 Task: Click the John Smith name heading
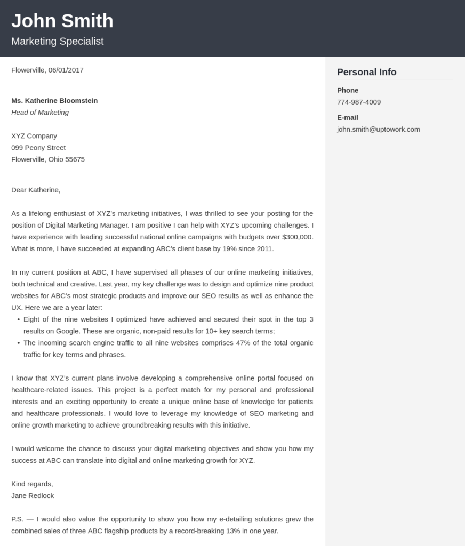(x=62, y=21)
